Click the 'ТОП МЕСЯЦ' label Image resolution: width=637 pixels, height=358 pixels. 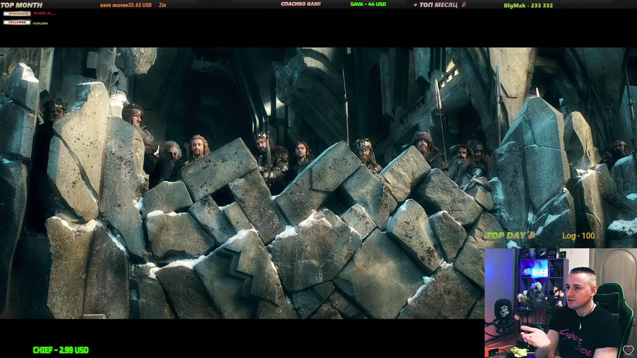pos(438,5)
